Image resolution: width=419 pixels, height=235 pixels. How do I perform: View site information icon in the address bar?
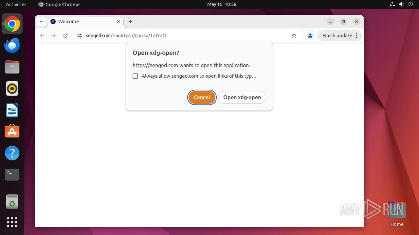79,36
